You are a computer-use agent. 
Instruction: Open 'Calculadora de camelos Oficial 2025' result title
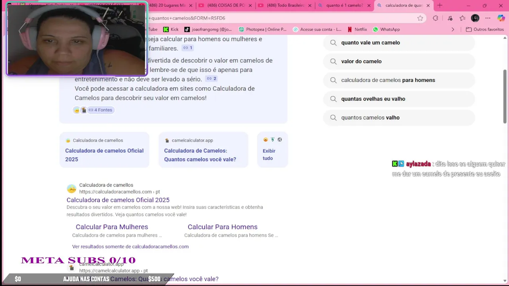[118, 200]
